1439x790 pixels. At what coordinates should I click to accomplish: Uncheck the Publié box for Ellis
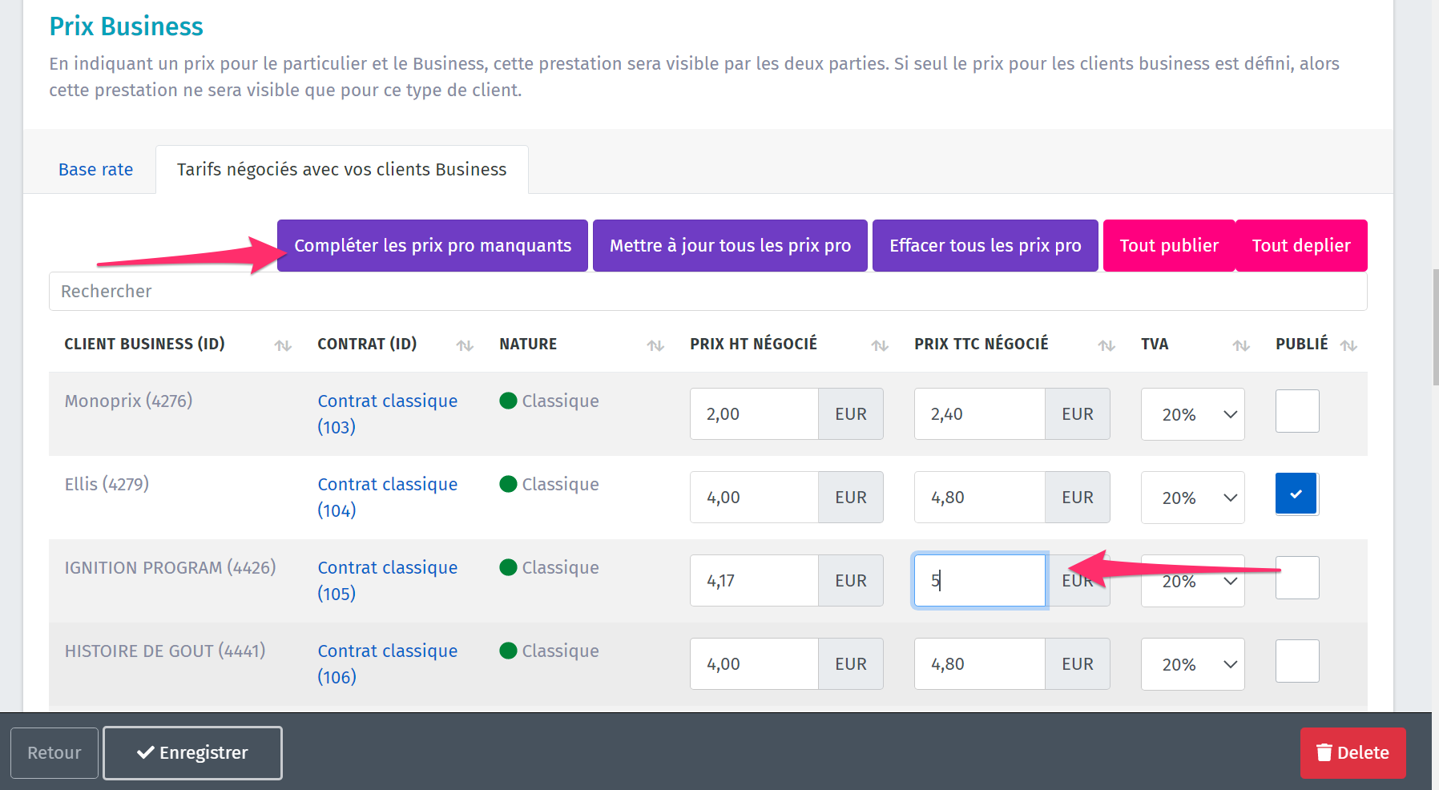point(1296,494)
